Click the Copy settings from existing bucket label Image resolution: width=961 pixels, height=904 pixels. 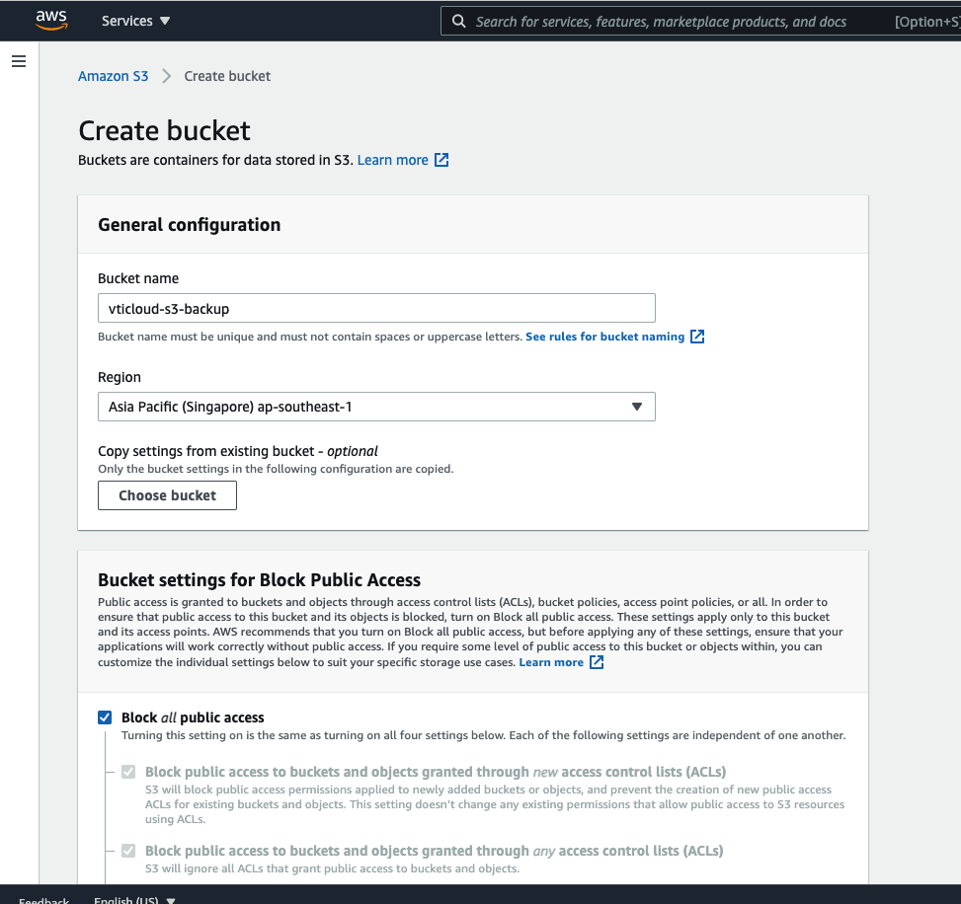pos(238,451)
